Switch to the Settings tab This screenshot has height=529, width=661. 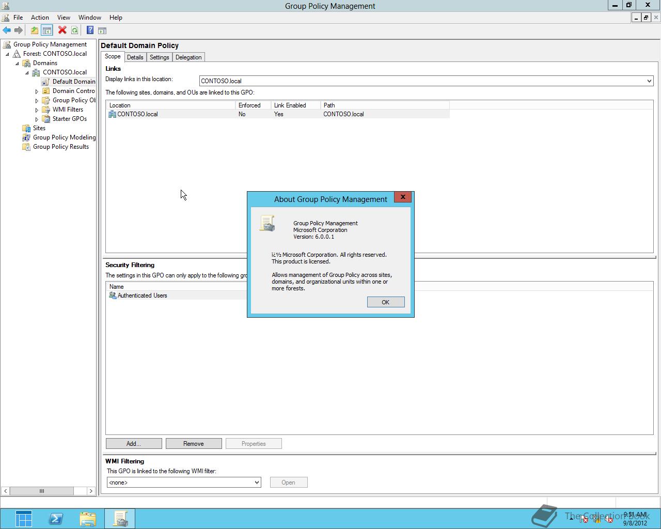159,57
